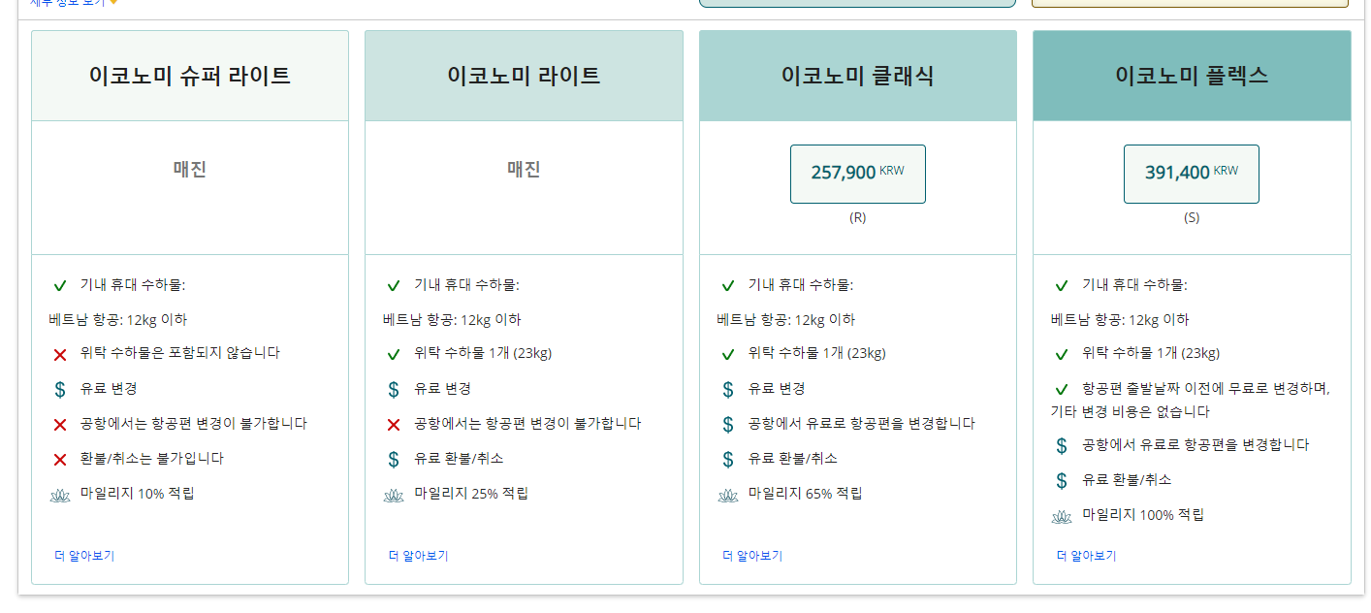Click the lotus icon beside 마일리지 65% 적립
The image size is (1371, 613).
click(x=728, y=493)
